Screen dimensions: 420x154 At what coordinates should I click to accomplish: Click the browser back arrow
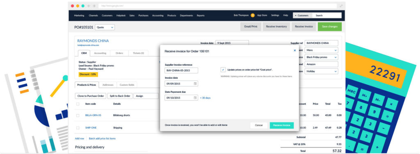tap(89, 6)
